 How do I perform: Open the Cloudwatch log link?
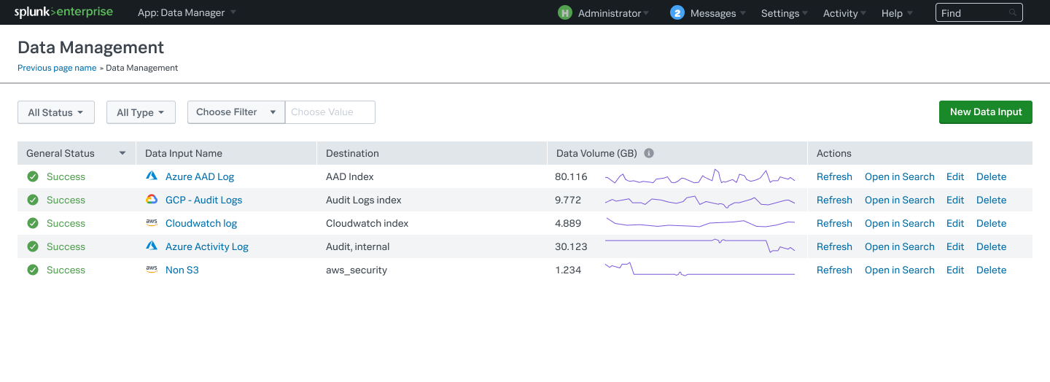(201, 223)
